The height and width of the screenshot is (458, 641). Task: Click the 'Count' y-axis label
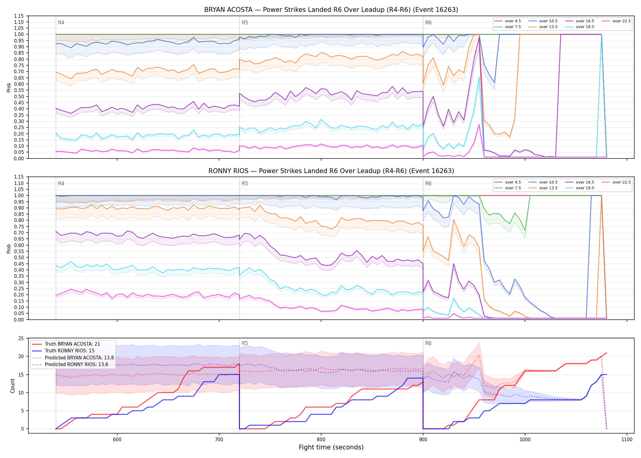(13, 386)
